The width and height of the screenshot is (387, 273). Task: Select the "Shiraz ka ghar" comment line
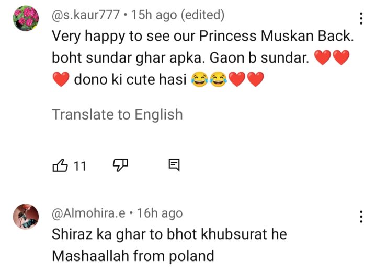[169, 234]
